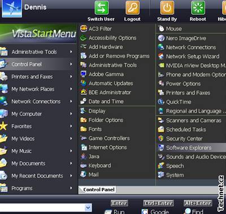Open Date and Time icon

tap(84, 101)
